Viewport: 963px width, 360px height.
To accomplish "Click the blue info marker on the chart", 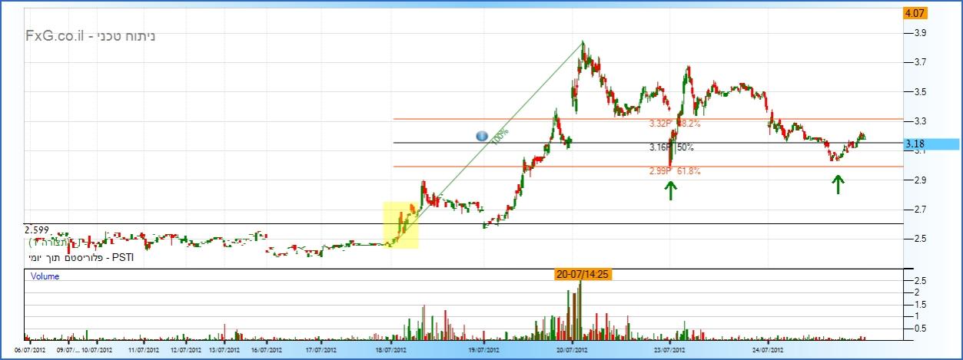I will click(482, 136).
